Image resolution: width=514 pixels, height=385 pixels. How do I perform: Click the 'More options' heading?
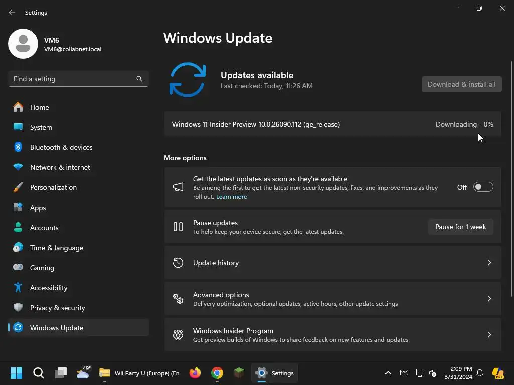point(185,158)
